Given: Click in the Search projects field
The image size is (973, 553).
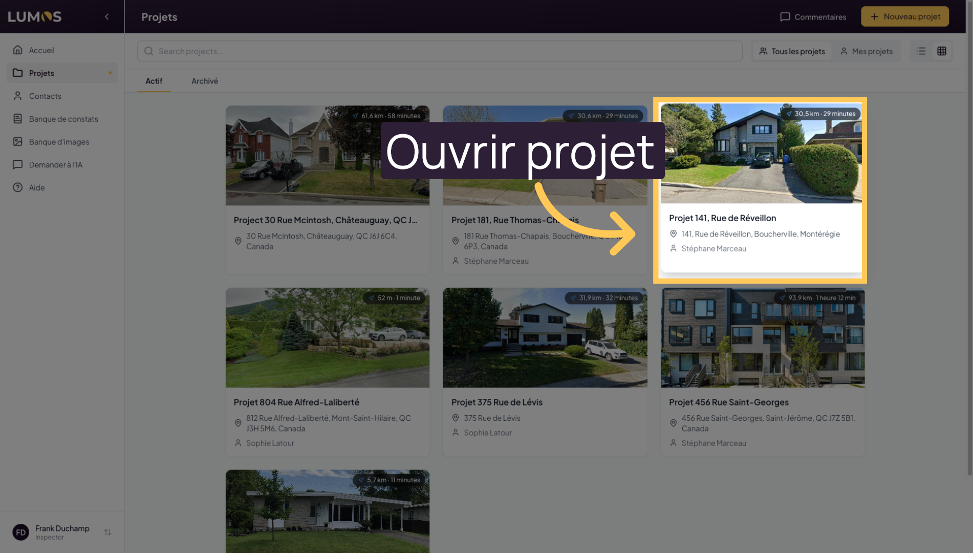Looking at the screenshot, I should click(x=440, y=51).
